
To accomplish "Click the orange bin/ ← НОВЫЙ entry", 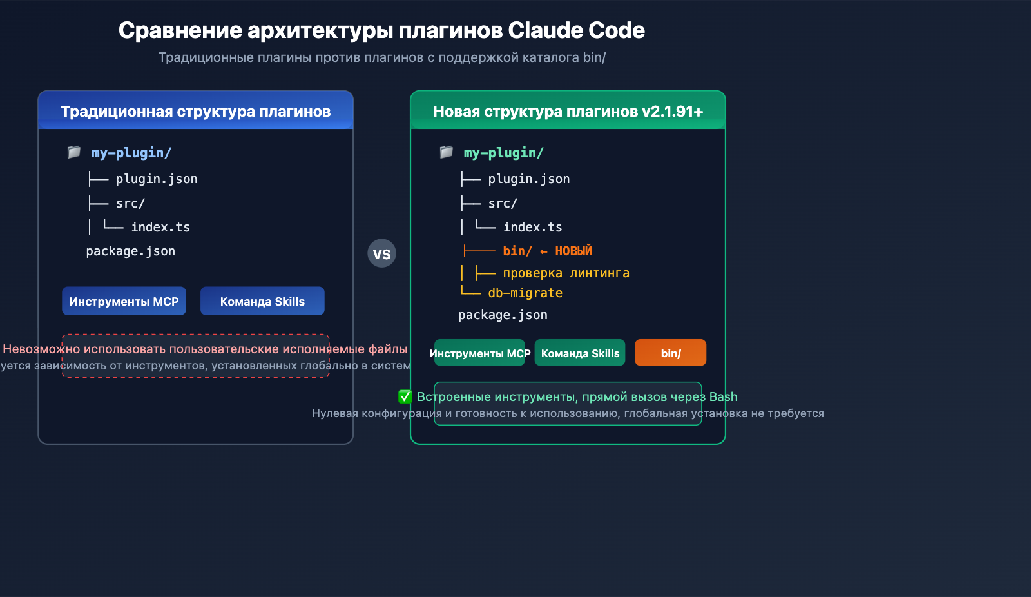I will click(x=547, y=251).
